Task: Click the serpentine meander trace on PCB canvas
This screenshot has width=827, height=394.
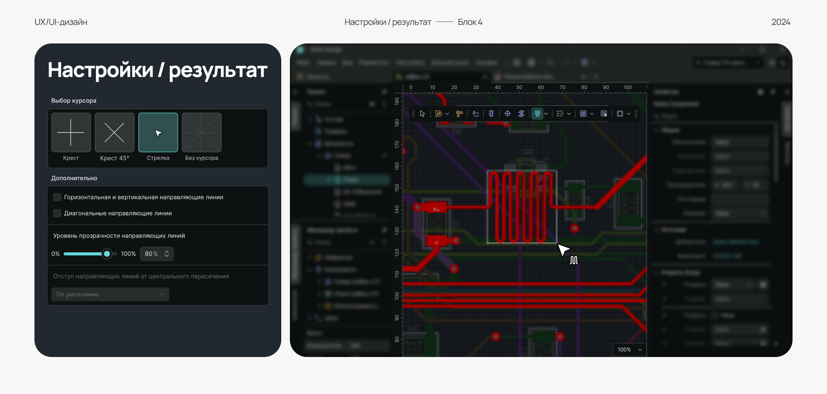Action: coord(522,207)
